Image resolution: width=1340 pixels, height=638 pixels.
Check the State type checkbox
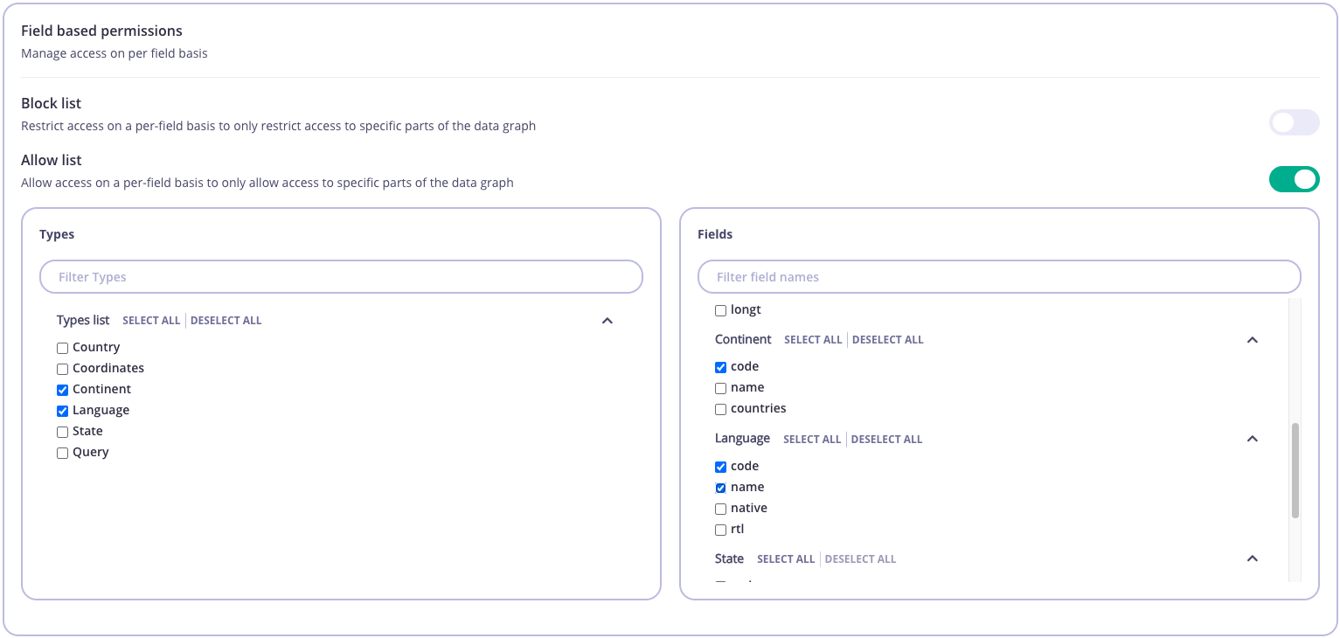(x=62, y=431)
